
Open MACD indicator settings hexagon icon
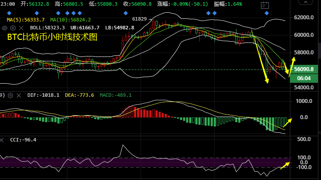tap(11, 95)
